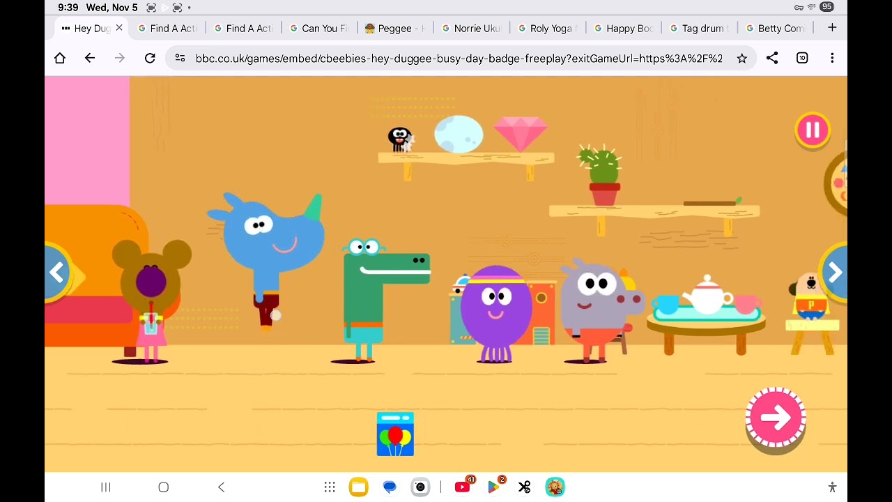Open the Betty Com browser tab
This screenshot has height=502, width=892.
(x=774, y=28)
